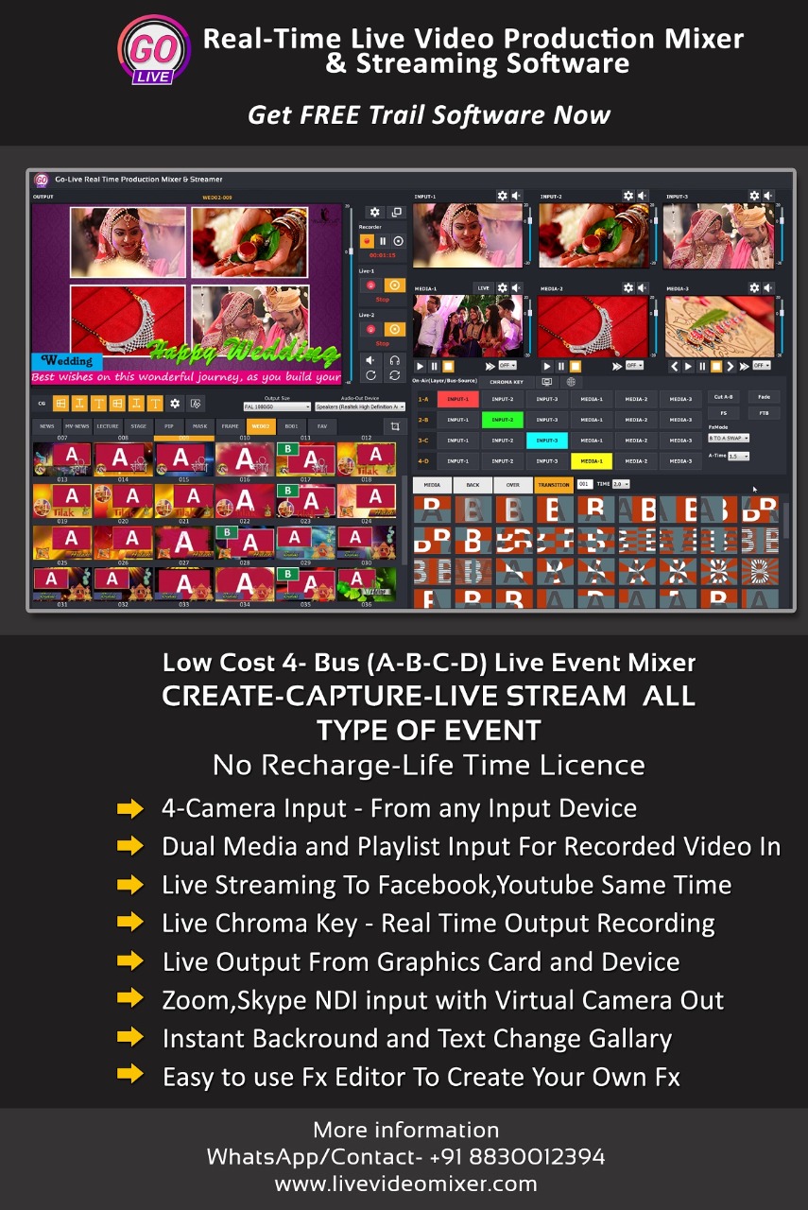Start Live-2 stream red button
Image resolution: width=808 pixels, height=1210 pixels.
(x=370, y=329)
